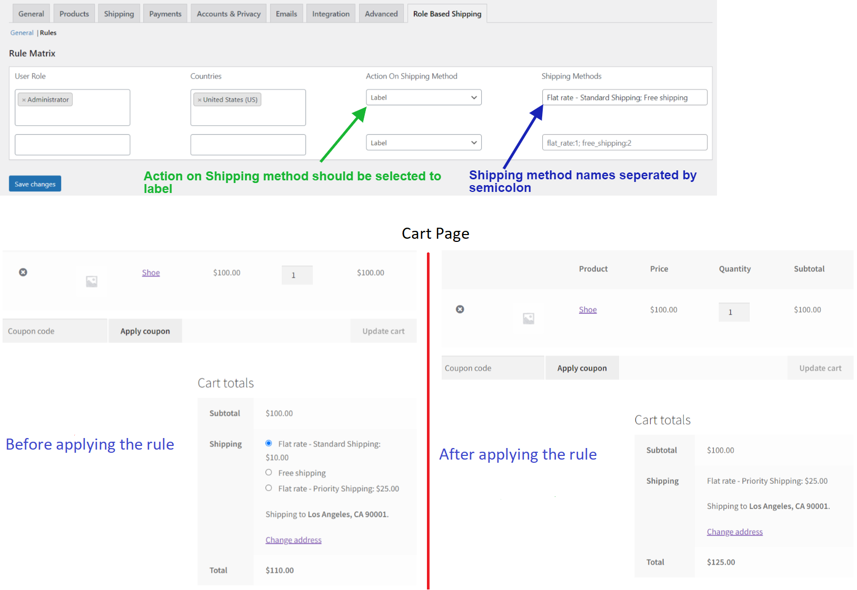Click the Save changes button

pos(35,184)
